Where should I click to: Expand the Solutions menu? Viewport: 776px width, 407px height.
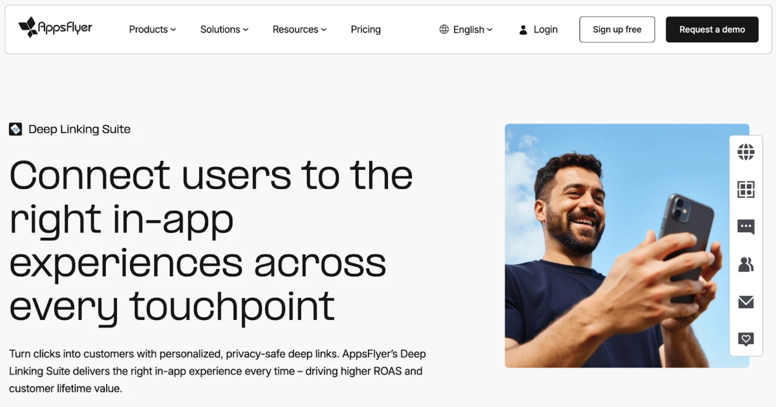pos(224,30)
